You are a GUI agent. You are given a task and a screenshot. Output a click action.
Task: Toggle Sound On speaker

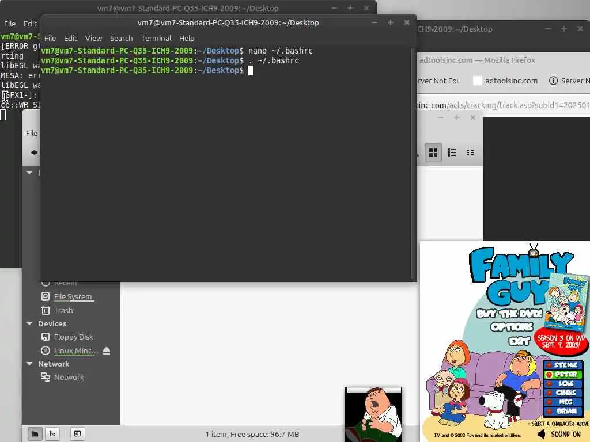click(542, 435)
